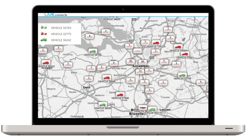Click the Tremelo town label
246x140 pixels.
[x=165, y=97]
